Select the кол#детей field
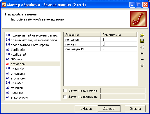Image resolution: width=150 pixels, height=114 pixels. tap(18, 54)
